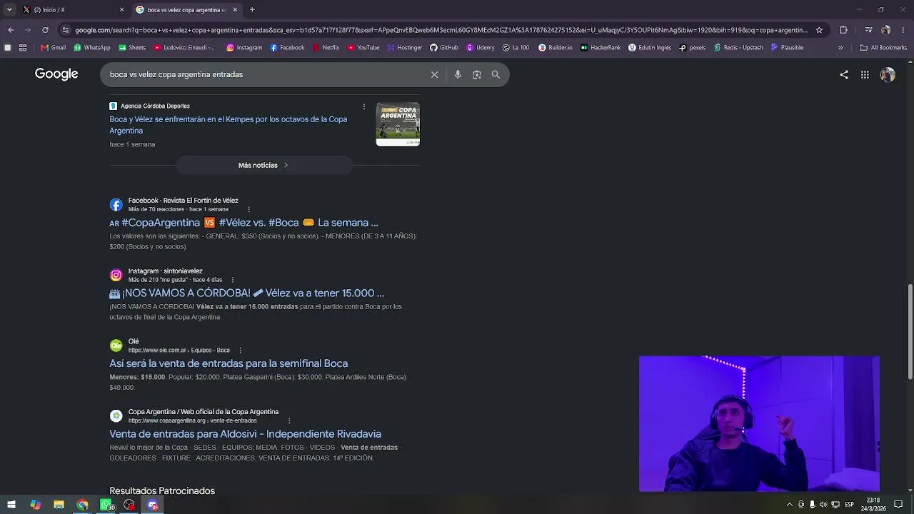This screenshot has width=914, height=514.
Task: Start voice search with the microphone icon
Action: coord(458,74)
